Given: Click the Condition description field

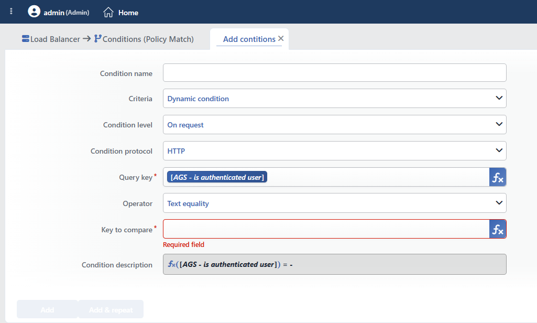Looking at the screenshot, I should (335, 264).
